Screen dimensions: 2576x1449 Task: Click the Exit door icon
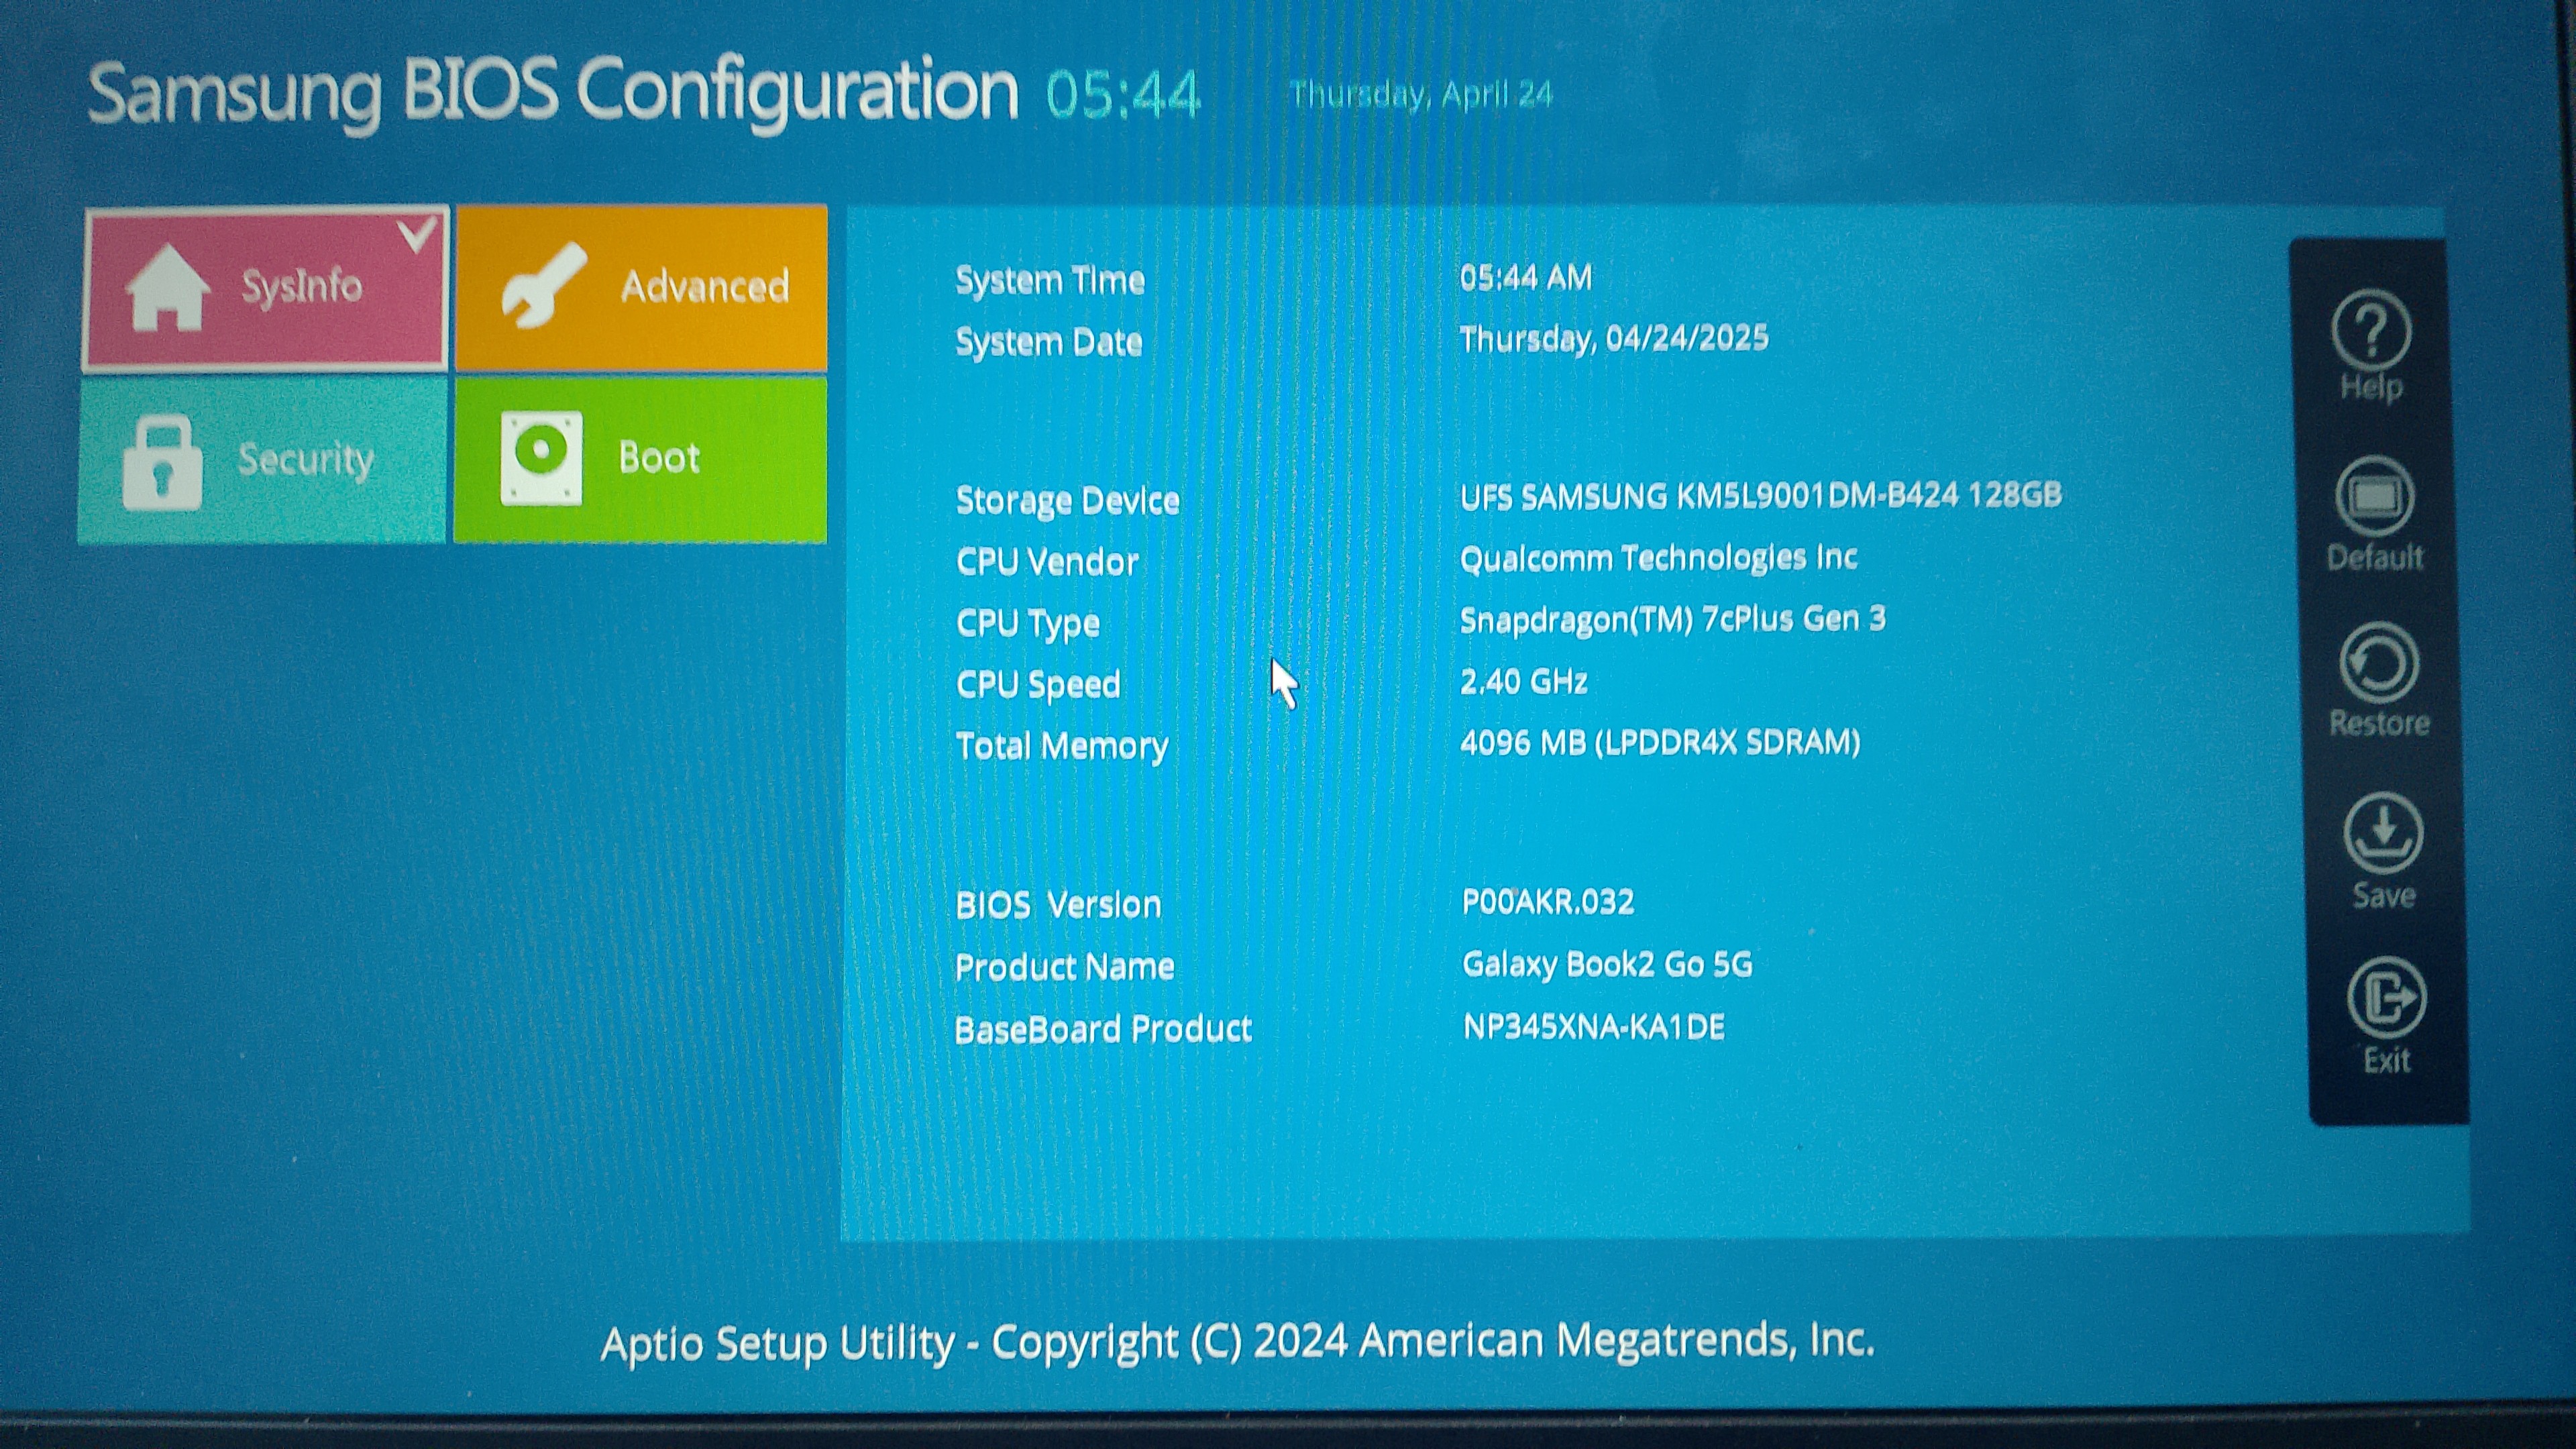(2386, 998)
